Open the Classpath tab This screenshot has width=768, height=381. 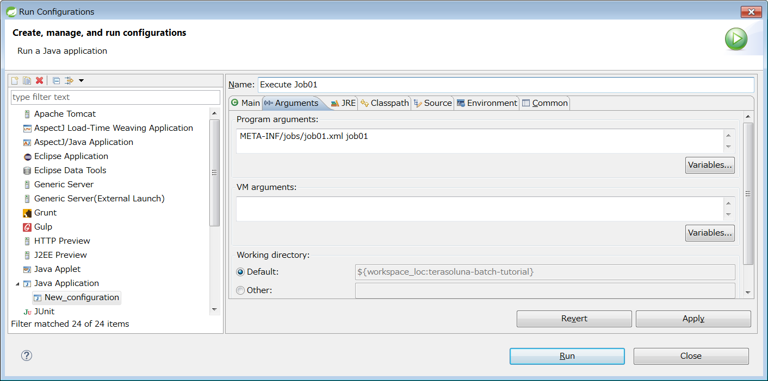tap(385, 103)
